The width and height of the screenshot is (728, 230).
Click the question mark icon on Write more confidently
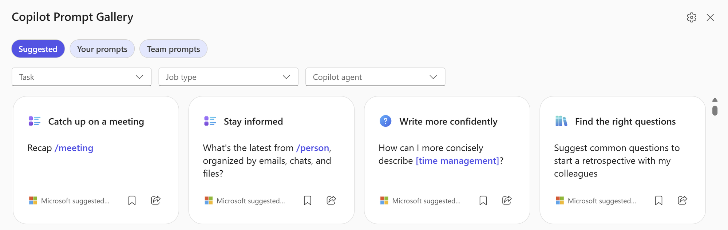(x=385, y=121)
